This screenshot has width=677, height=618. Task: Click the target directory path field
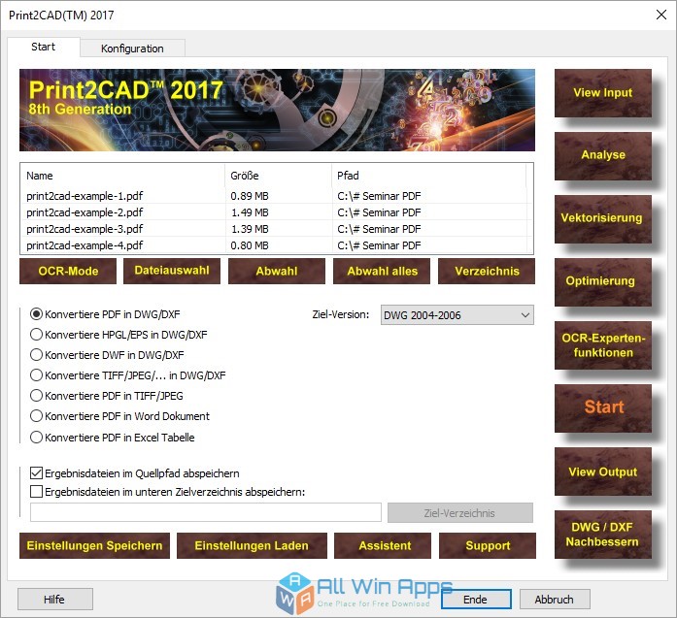pos(206,512)
